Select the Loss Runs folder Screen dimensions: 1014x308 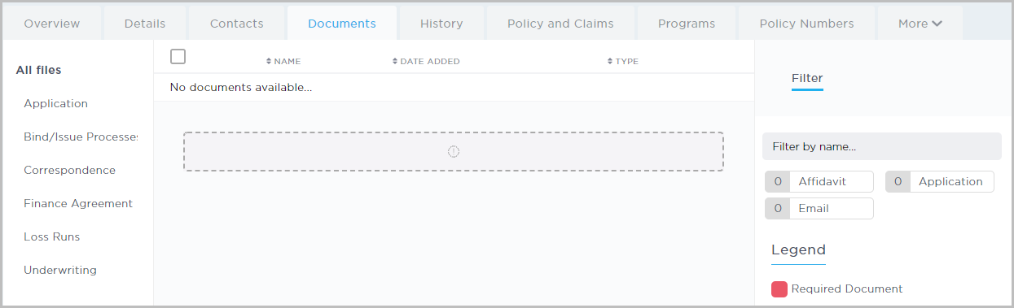[52, 236]
